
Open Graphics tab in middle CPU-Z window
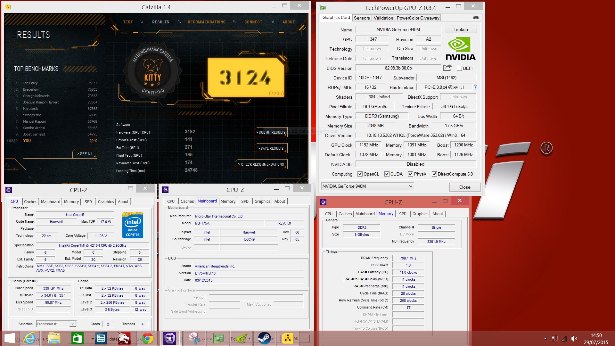(262, 201)
